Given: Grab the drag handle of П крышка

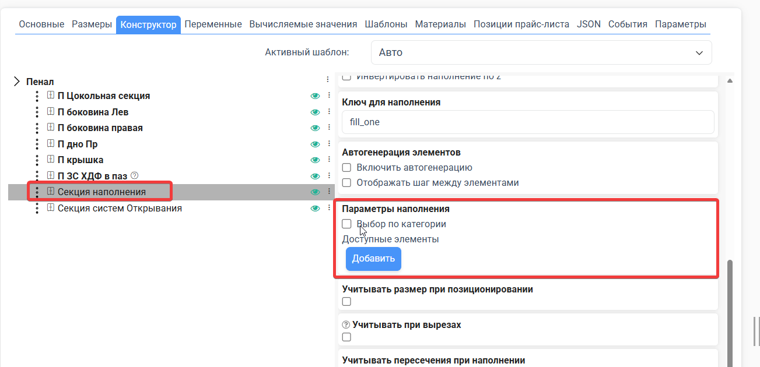Looking at the screenshot, I should [x=37, y=160].
